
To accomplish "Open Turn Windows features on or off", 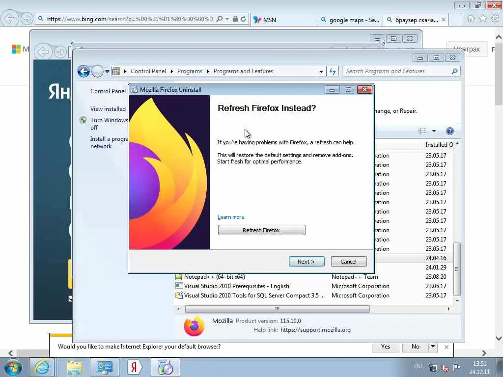I will [109, 124].
